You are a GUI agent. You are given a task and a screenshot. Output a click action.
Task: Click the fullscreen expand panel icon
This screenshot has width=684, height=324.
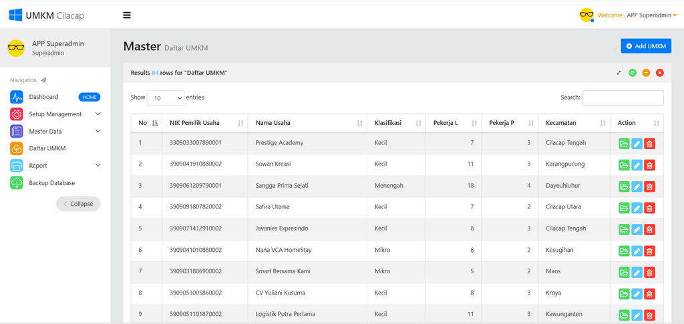[619, 73]
